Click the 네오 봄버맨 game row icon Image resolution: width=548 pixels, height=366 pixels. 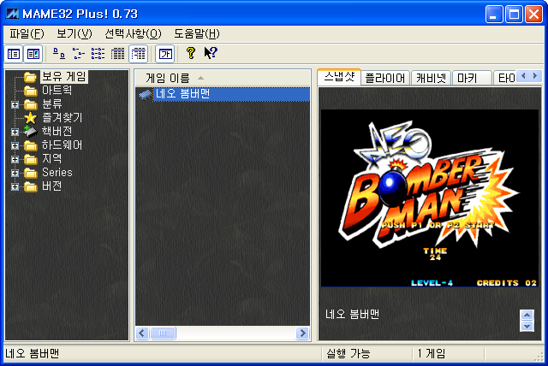point(146,94)
